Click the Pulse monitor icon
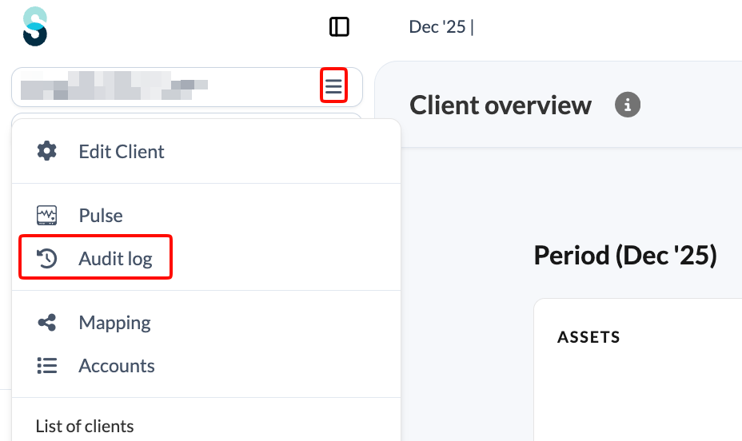This screenshot has height=441, width=742. tap(47, 215)
